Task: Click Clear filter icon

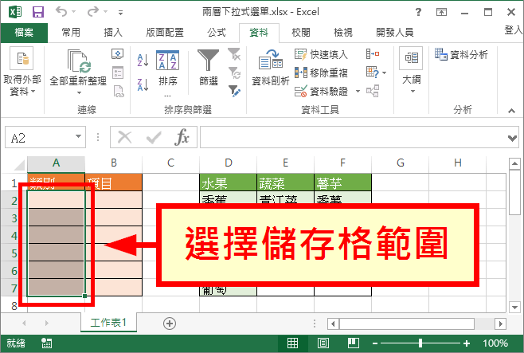Action: 234,54
